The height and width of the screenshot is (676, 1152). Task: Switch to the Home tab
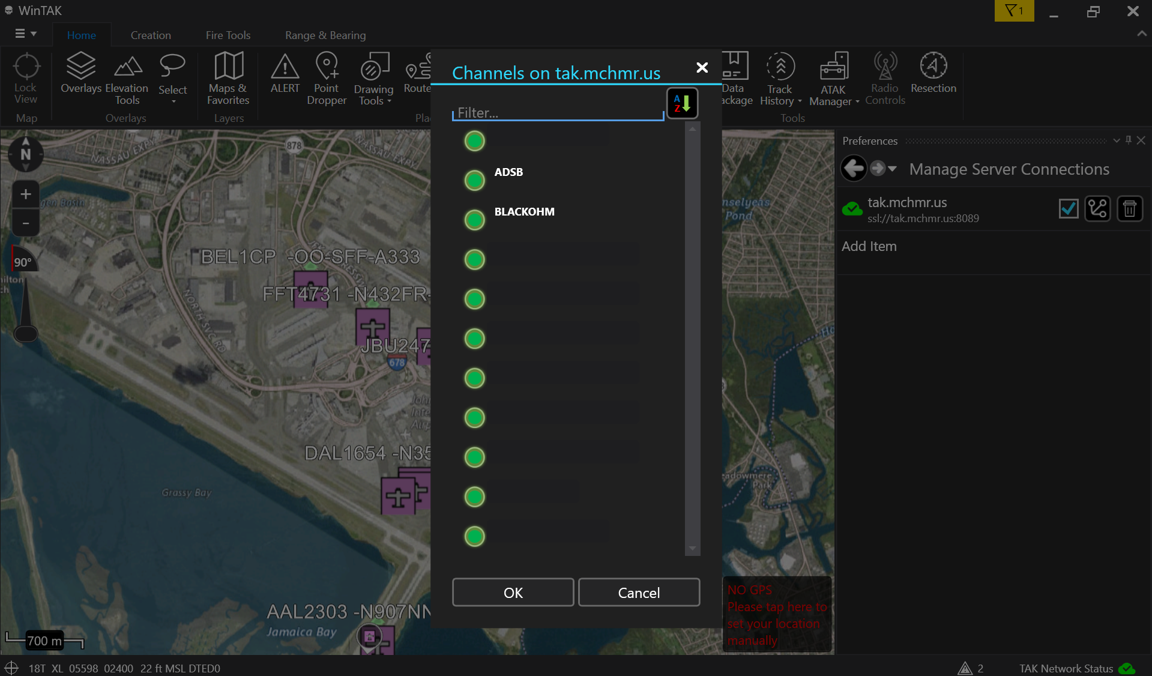click(82, 35)
